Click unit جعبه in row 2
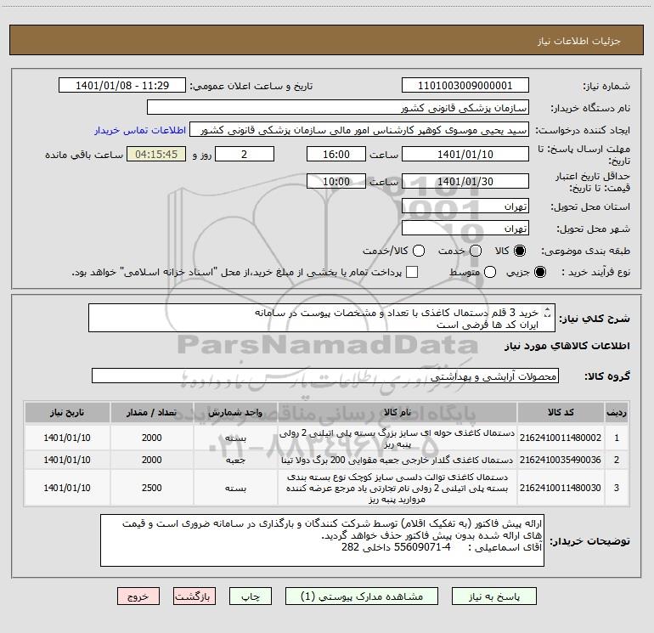 235,460
